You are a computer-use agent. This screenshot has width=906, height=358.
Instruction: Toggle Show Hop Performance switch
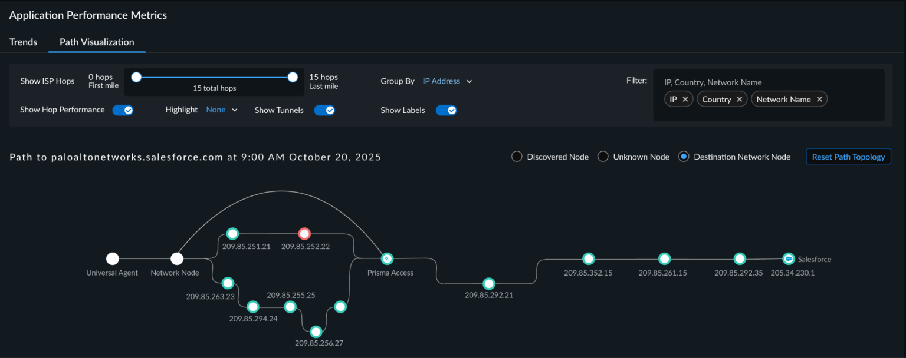tap(123, 110)
